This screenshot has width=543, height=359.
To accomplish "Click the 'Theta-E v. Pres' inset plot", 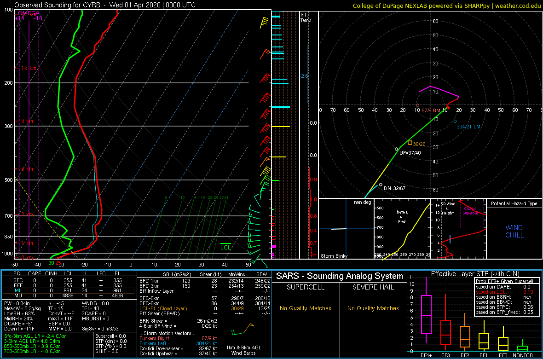I will (x=402, y=229).
